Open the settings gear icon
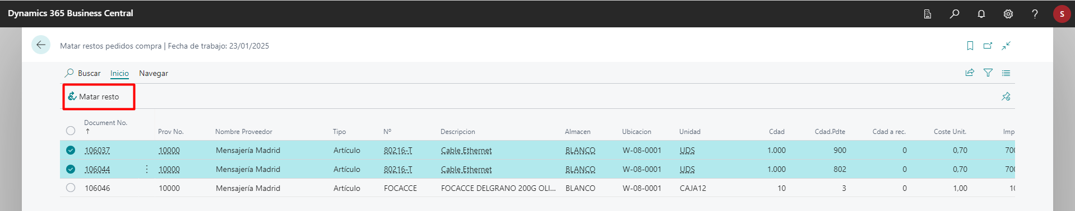This screenshot has height=211, width=1075. [x=1008, y=14]
